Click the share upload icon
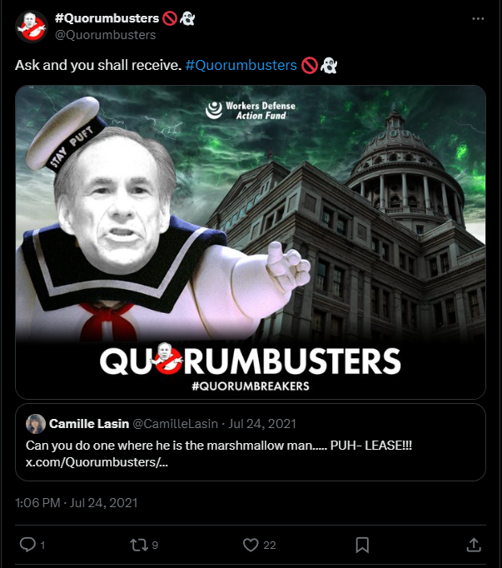 coord(474,545)
